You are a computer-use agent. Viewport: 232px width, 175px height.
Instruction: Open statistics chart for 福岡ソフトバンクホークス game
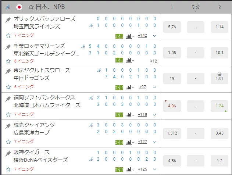point(129,114)
